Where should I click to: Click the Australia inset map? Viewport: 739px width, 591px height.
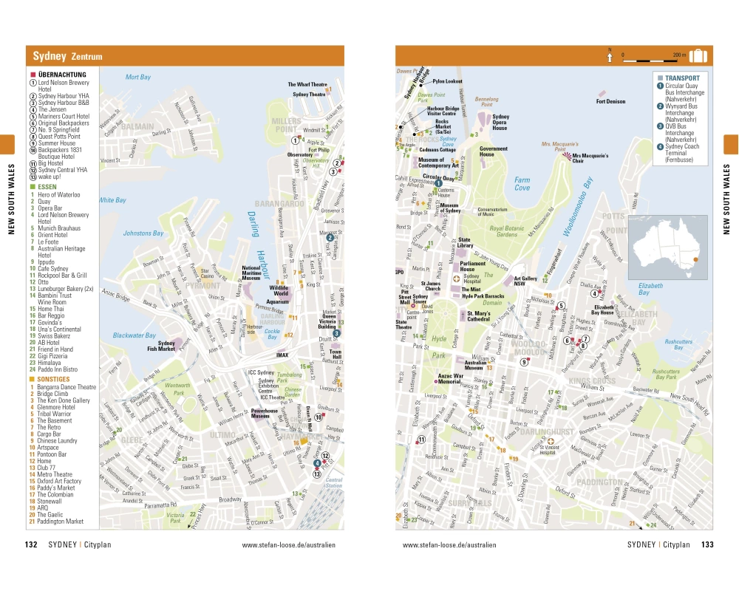(668, 247)
